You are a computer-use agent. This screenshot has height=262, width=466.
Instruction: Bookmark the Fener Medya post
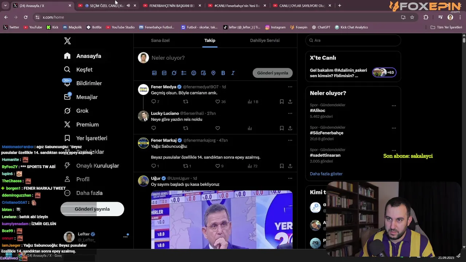point(282,102)
